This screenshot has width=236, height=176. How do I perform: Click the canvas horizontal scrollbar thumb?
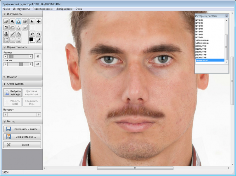135,168
